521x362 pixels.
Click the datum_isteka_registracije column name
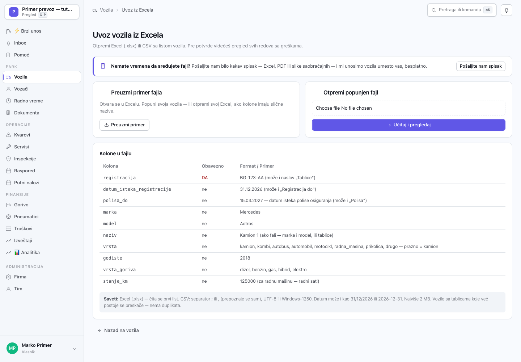click(x=137, y=189)
